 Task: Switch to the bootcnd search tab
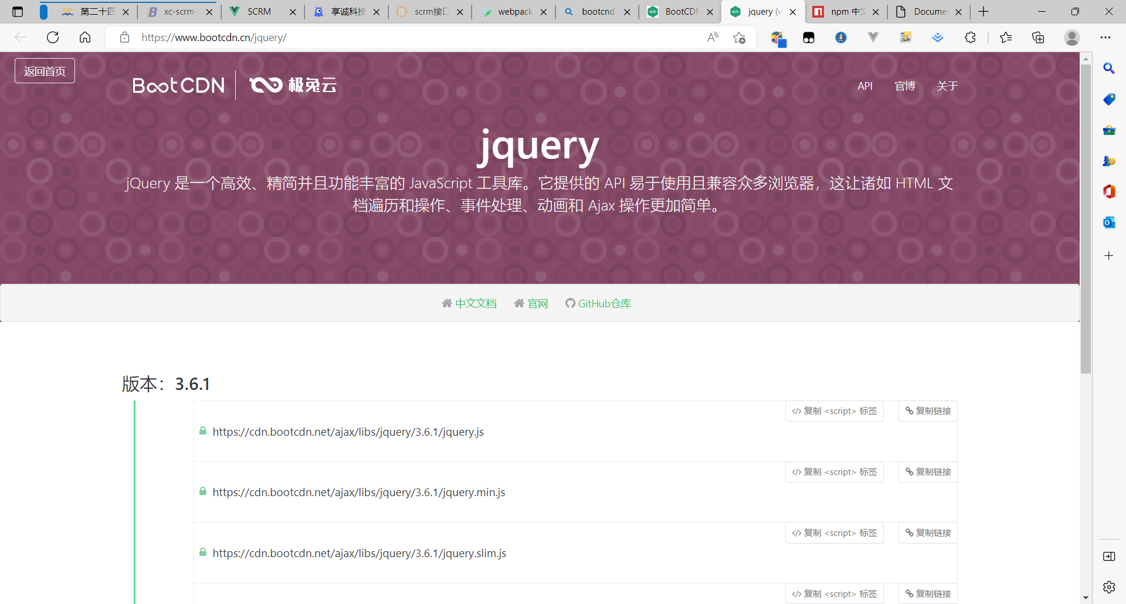(597, 12)
